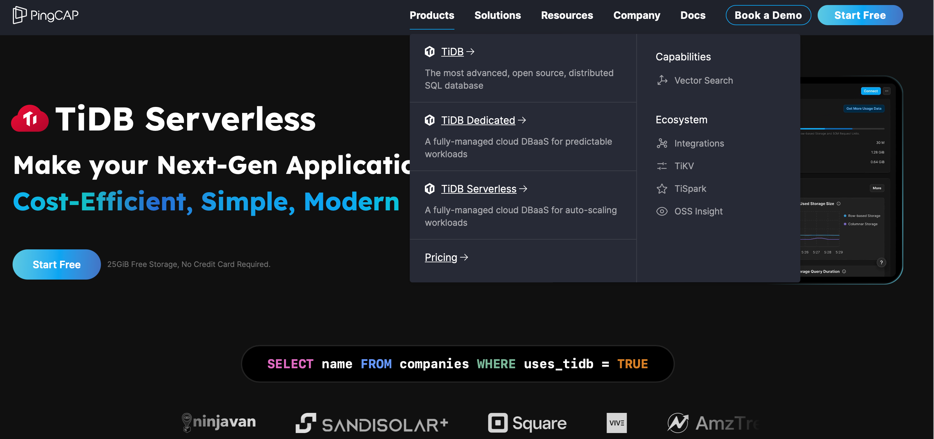Open the TiDB Serverless link
This screenshot has height=439, width=934.
point(479,188)
